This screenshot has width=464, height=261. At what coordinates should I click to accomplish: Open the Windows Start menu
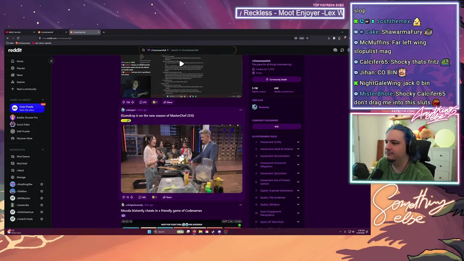[x=149, y=232]
